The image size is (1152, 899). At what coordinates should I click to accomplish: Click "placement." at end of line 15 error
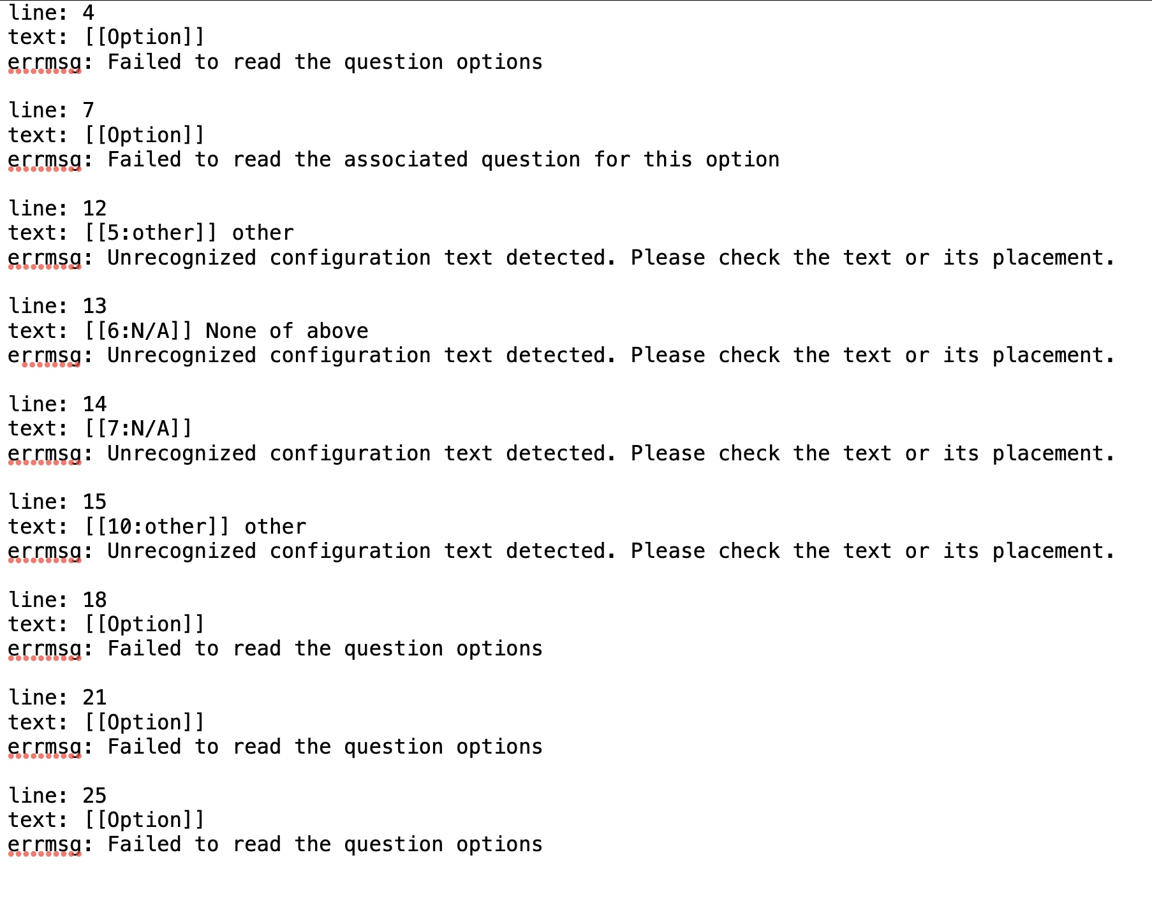pos(1054,551)
